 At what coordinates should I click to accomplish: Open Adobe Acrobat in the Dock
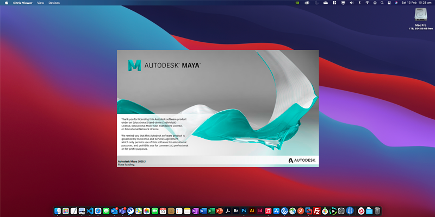click(228, 211)
